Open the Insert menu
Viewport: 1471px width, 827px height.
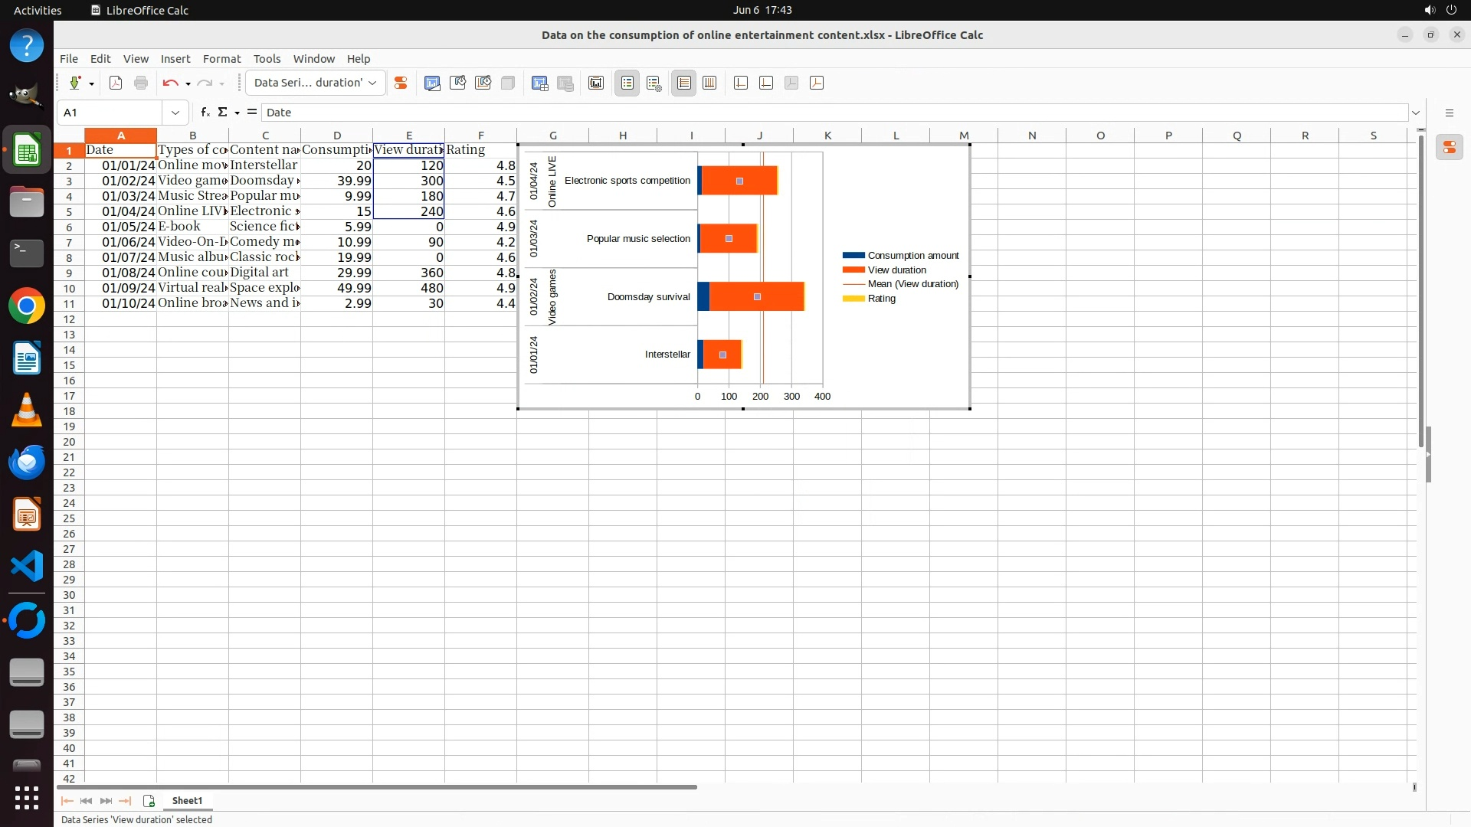coord(175,59)
